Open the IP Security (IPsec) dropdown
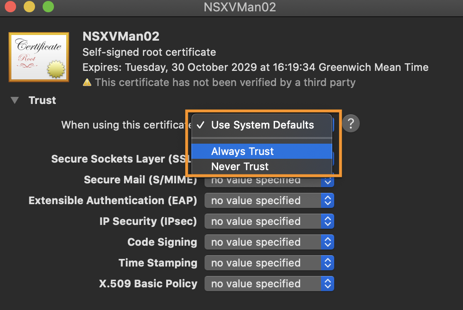Image resolution: width=463 pixels, height=310 pixels. click(269, 221)
